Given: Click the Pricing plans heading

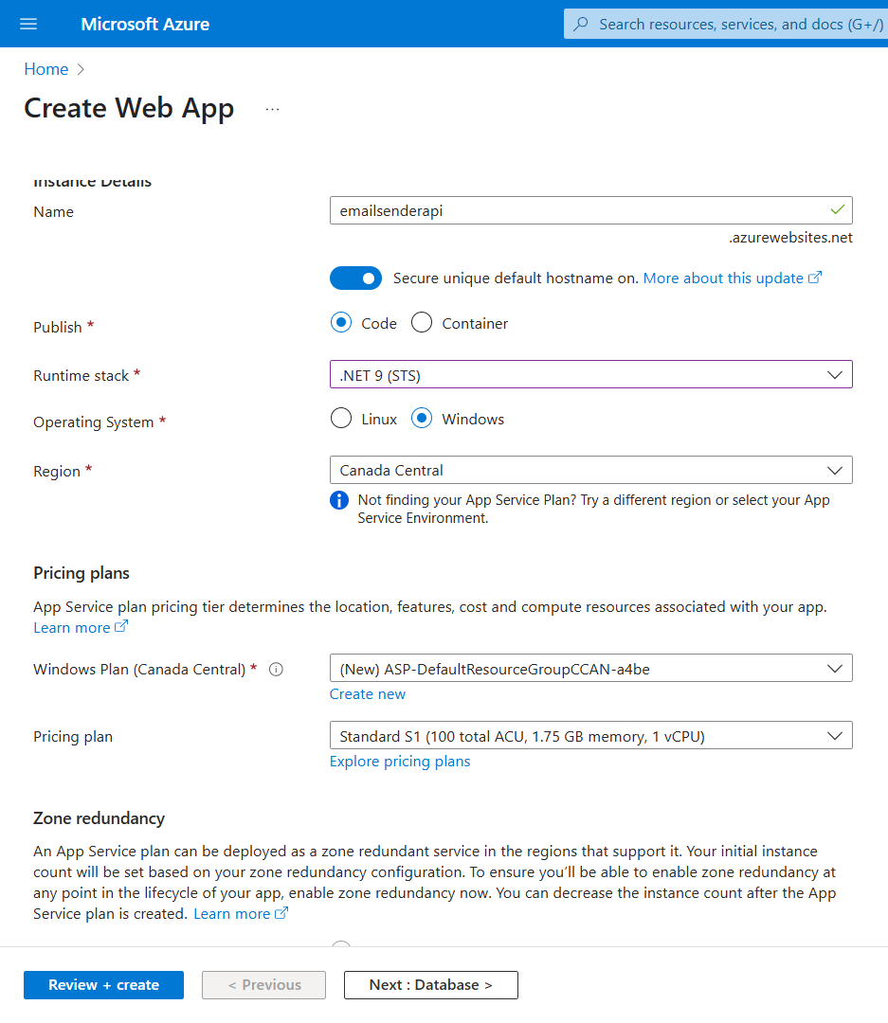Looking at the screenshot, I should (82, 573).
